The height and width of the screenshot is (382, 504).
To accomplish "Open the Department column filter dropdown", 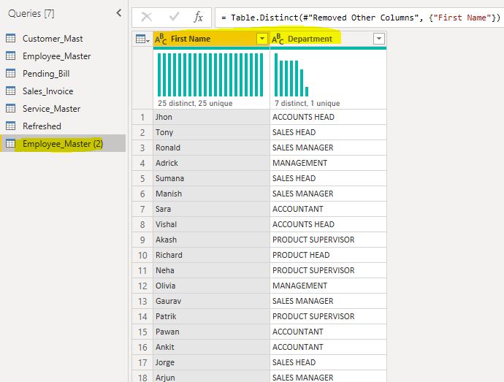I will (x=379, y=39).
